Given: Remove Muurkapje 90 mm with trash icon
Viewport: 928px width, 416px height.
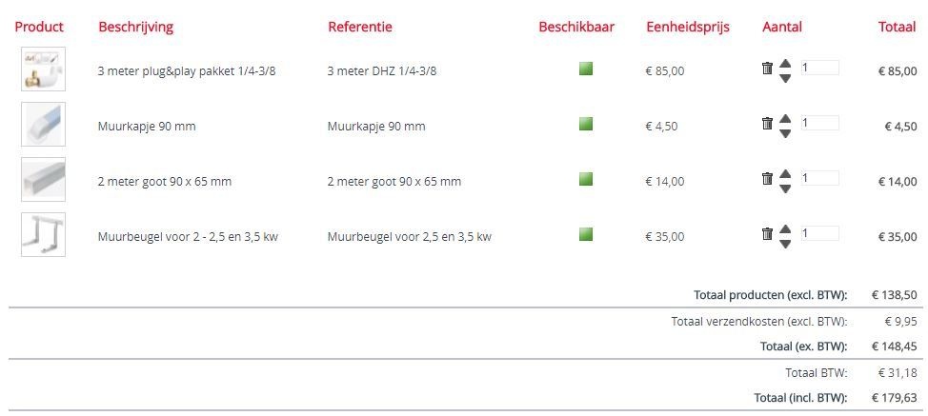Looking at the screenshot, I should (767, 124).
